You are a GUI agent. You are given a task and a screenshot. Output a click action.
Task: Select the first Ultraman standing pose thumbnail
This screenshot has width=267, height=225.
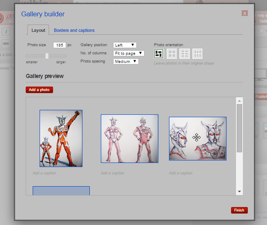pyautogui.click(x=61, y=139)
